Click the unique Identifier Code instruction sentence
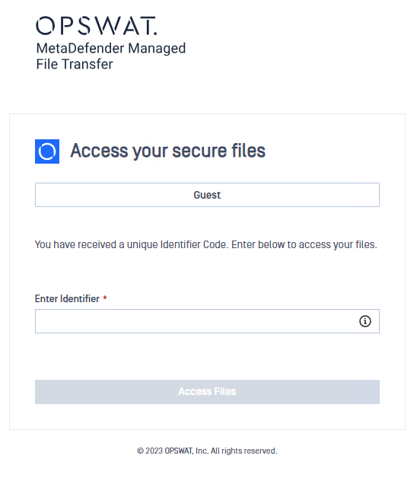Viewport: 417px width, 478px height. pyautogui.click(x=206, y=245)
